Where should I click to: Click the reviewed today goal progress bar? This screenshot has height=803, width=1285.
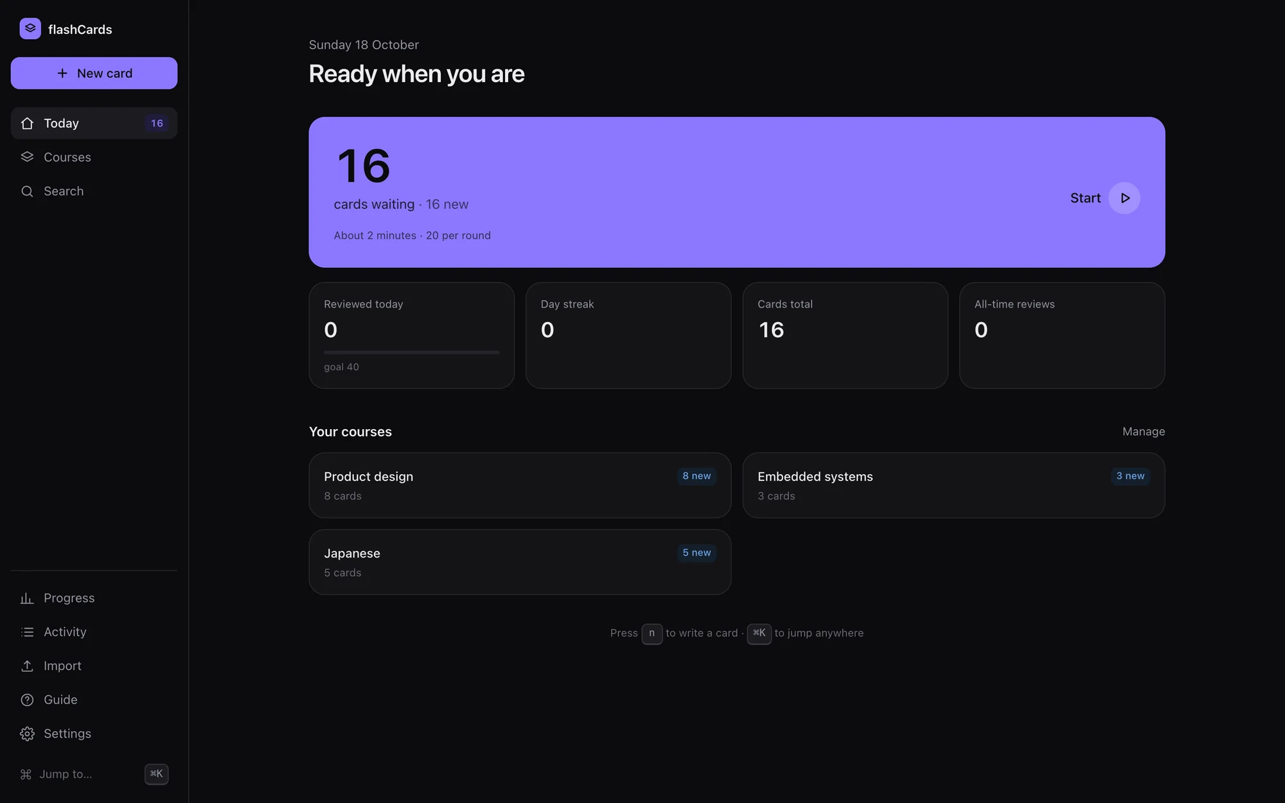[x=411, y=352]
